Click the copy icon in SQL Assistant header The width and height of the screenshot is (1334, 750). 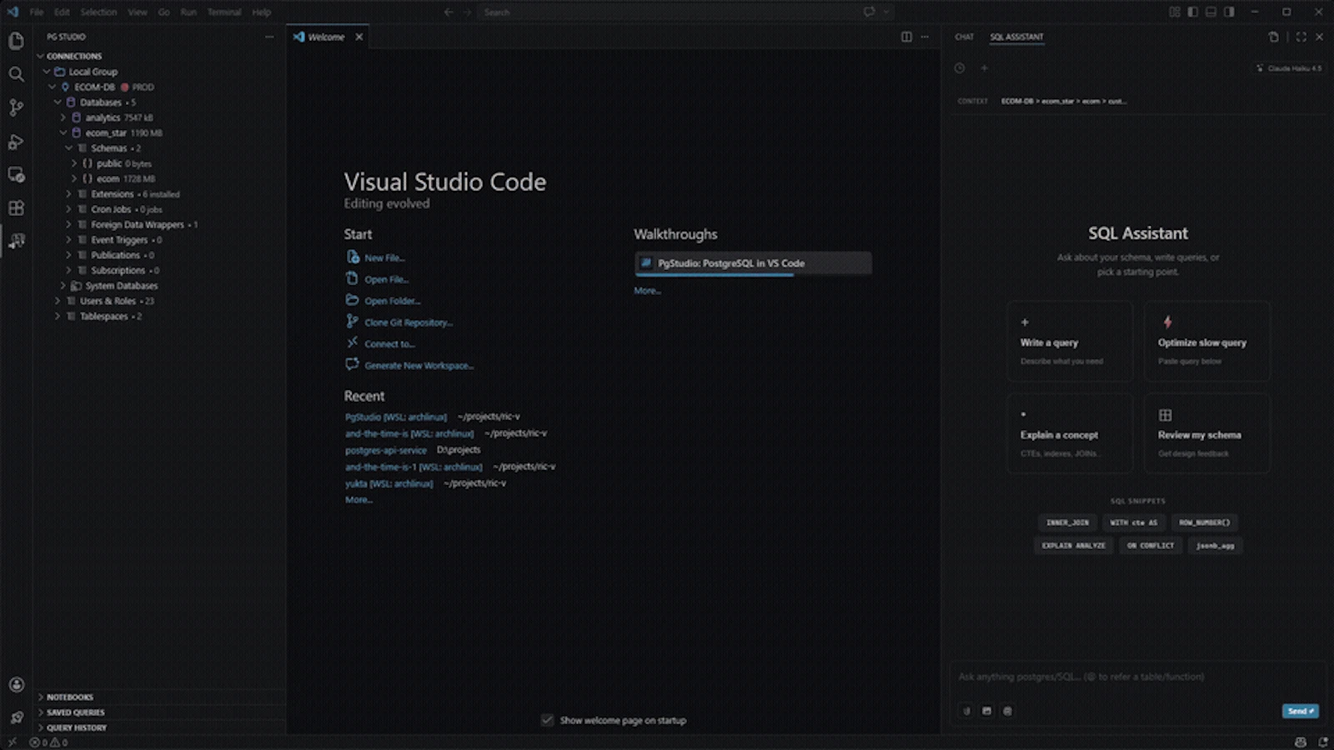[1273, 37]
